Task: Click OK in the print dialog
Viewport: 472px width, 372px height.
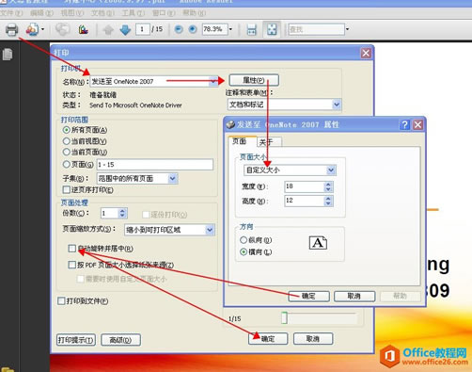Action: click(268, 339)
